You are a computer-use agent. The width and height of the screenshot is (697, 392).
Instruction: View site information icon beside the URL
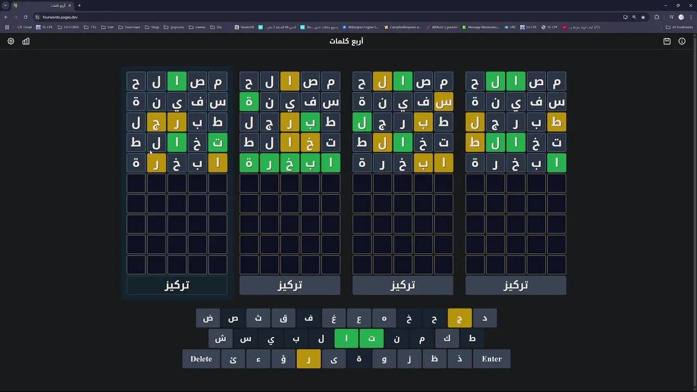click(x=37, y=17)
